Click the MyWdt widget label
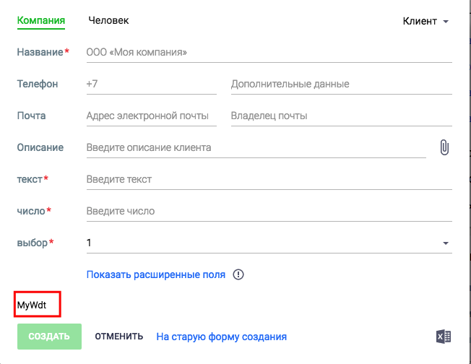This screenshot has width=471, height=364. 32,305
